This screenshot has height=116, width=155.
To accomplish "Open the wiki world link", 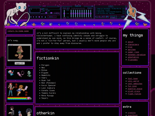I will (133, 81).
